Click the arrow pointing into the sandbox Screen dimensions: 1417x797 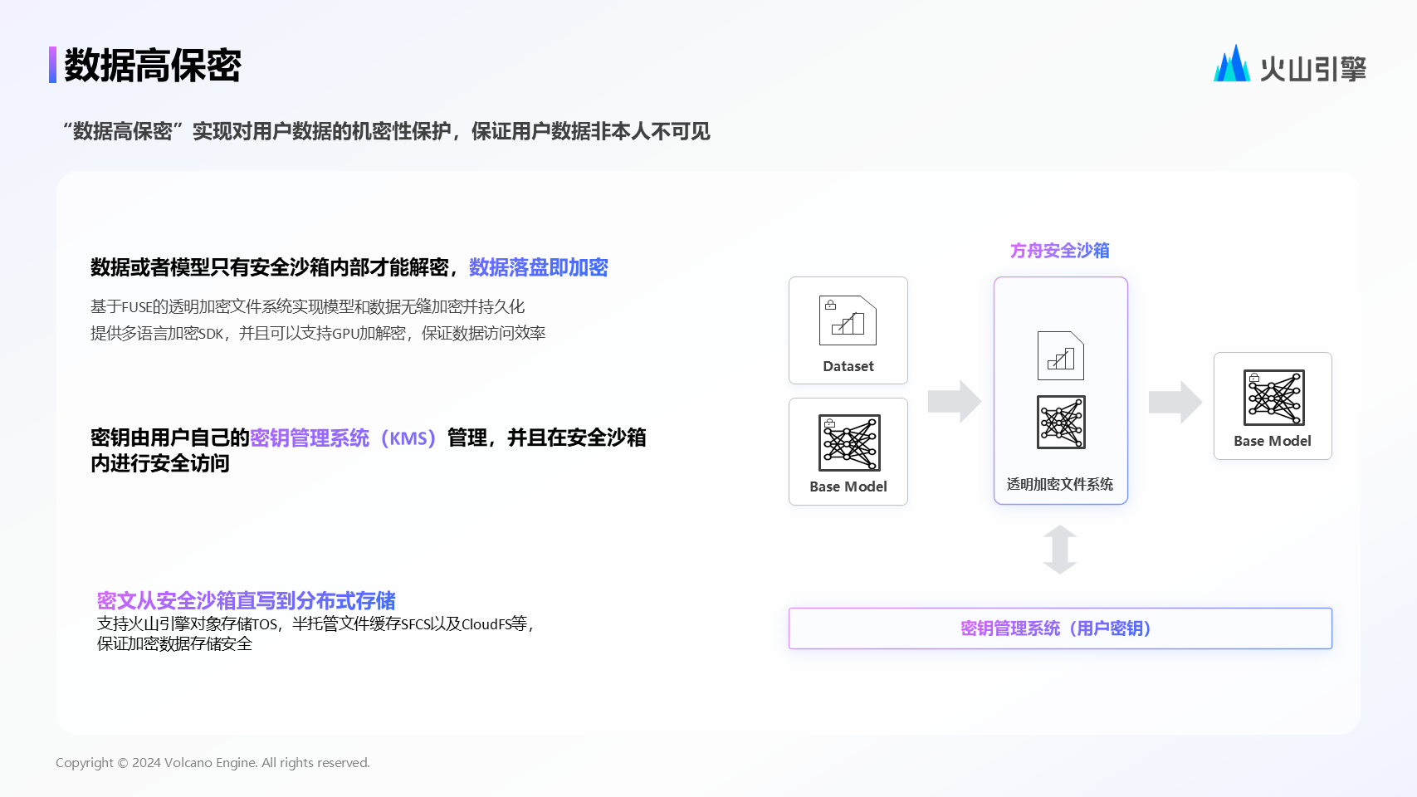pos(955,402)
